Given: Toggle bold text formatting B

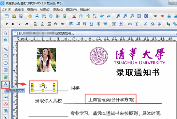Looking at the screenshot, I should coord(13,24).
